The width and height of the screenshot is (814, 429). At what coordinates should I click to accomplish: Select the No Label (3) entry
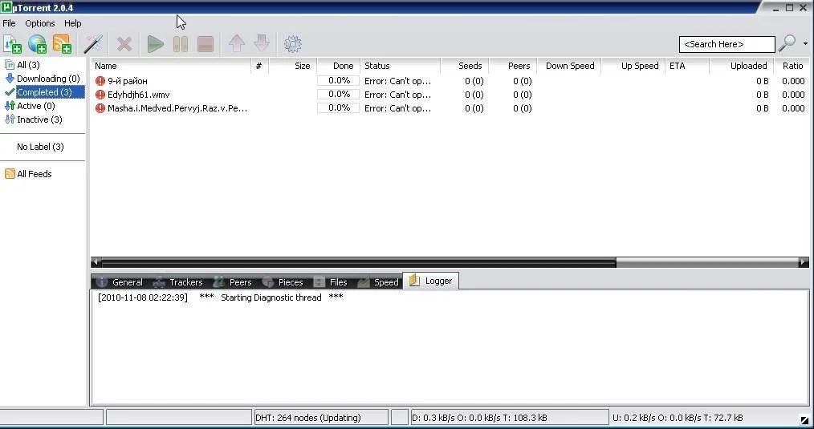(40, 147)
